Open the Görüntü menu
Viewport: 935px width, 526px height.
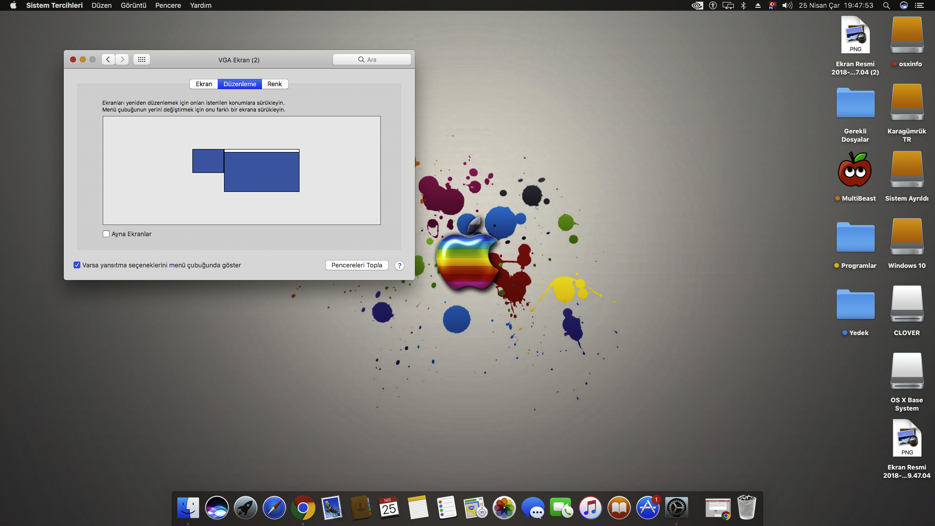133,5
